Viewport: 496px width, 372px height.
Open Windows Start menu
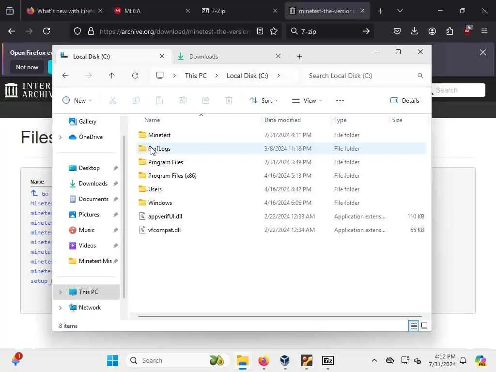pos(112,360)
